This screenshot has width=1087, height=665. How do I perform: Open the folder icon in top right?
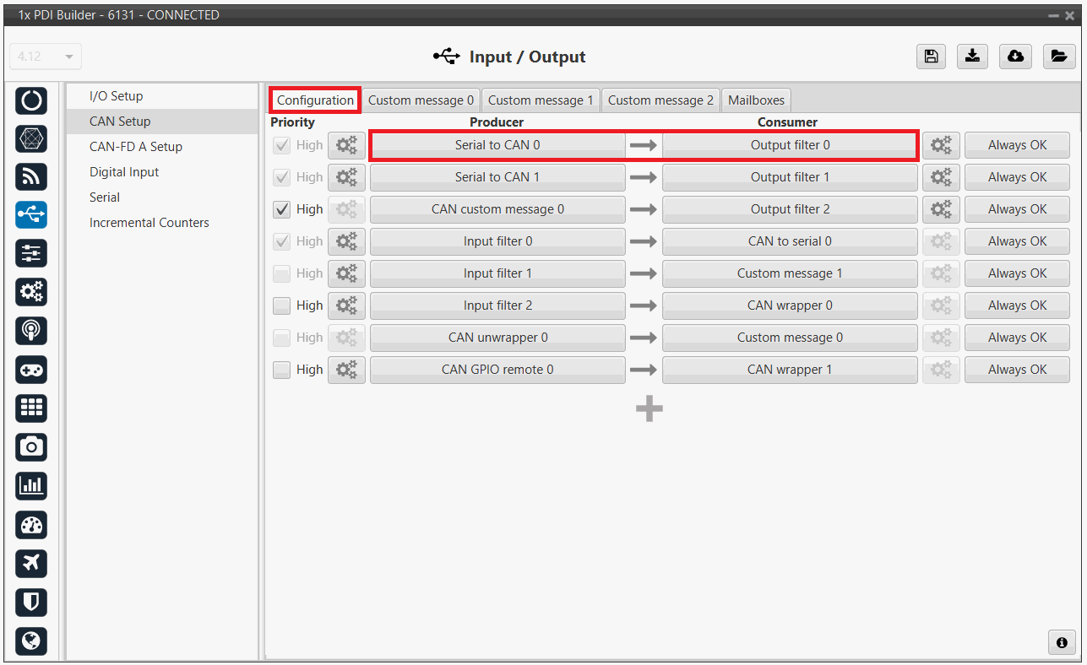point(1057,57)
